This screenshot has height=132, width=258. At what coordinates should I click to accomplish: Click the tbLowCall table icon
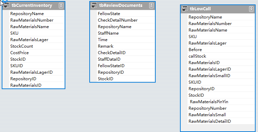pyautogui.click(x=185, y=9)
